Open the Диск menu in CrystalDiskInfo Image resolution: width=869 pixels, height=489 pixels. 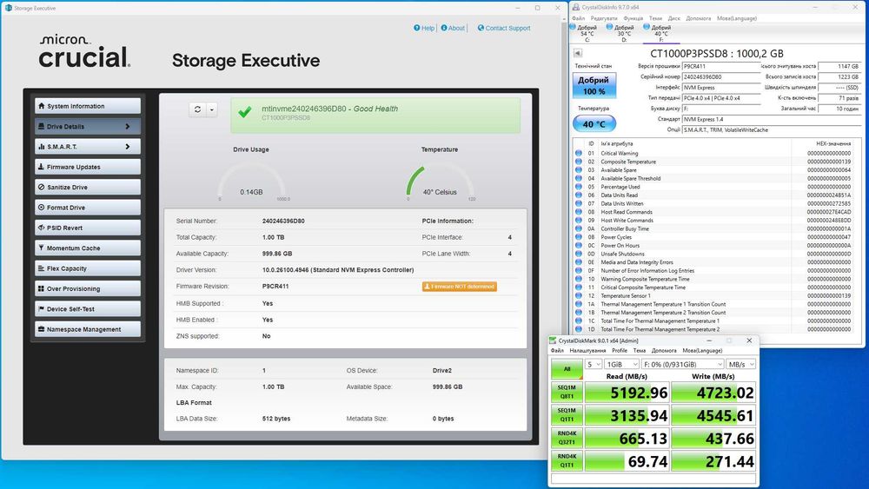(674, 18)
